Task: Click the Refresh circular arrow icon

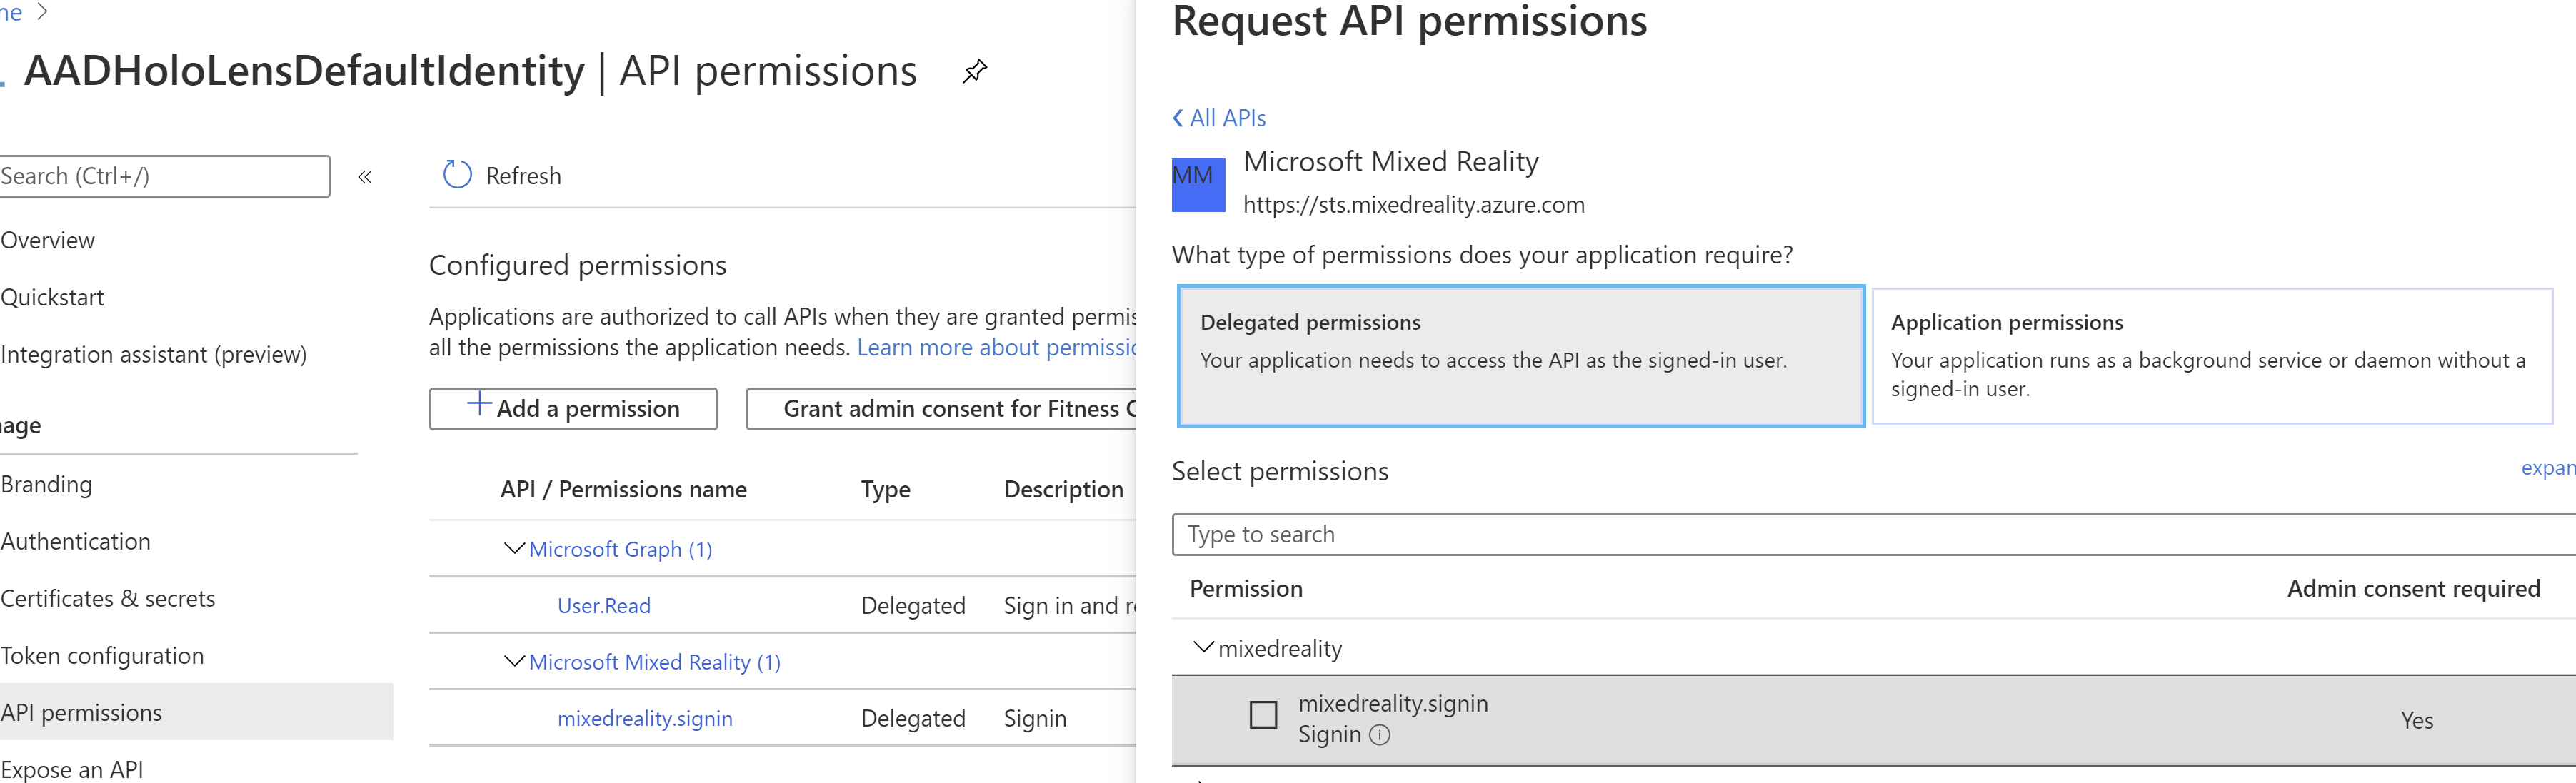Action: coord(457,175)
